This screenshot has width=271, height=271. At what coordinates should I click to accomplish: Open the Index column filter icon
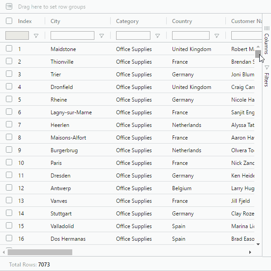point(36,36)
